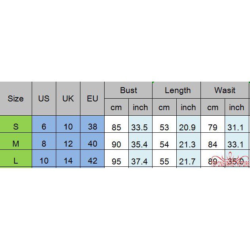Click the green M size cell
The image size is (250, 250).
coord(16,144)
